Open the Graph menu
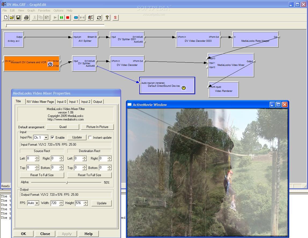 pos(31,10)
